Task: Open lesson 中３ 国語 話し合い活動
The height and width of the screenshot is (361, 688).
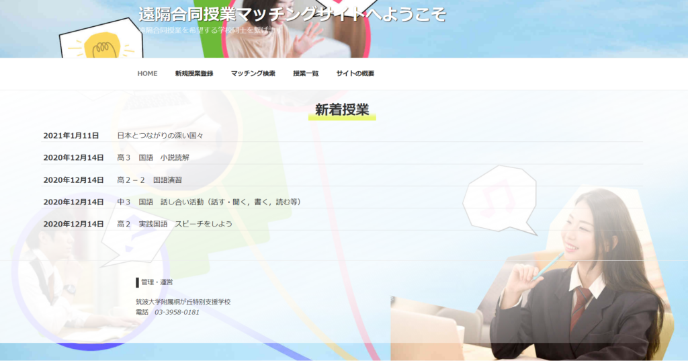Action: [x=210, y=202]
